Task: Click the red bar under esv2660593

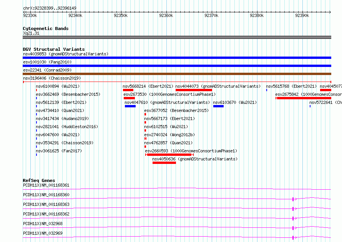Action: coord(169,155)
